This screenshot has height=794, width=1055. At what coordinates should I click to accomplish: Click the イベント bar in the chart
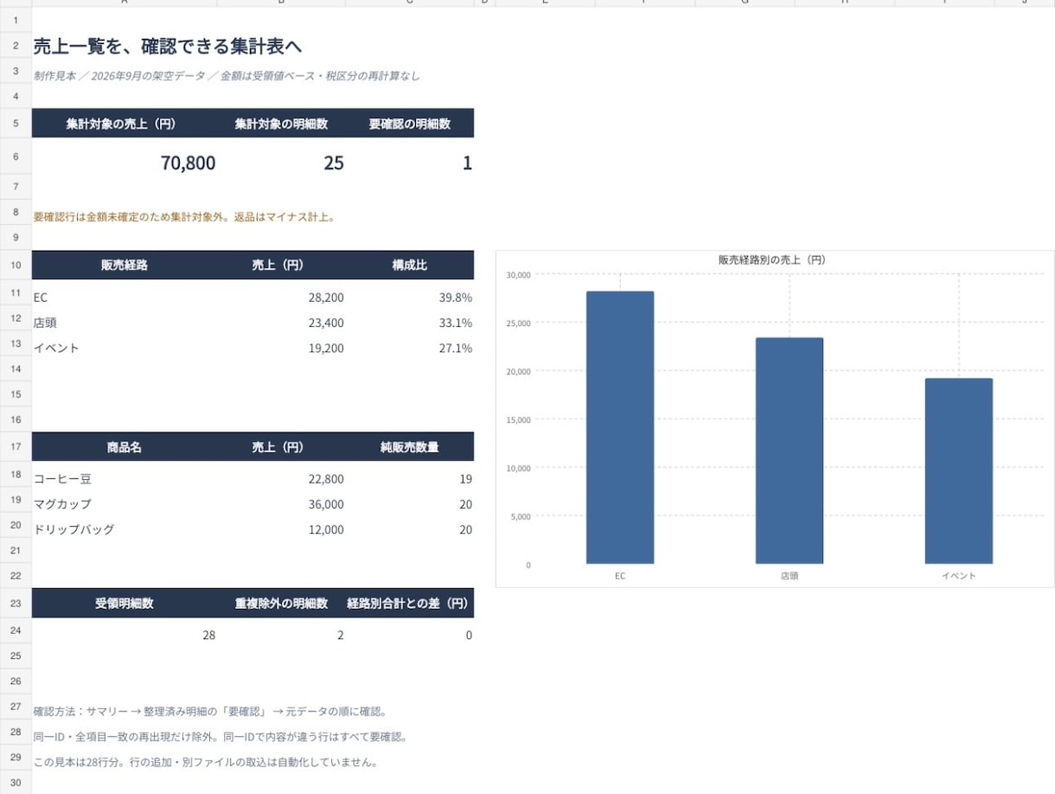coord(958,471)
